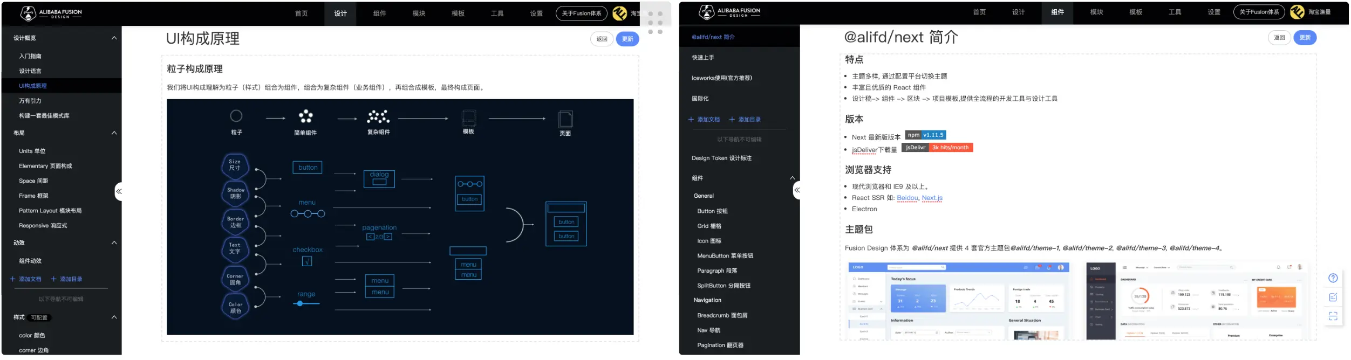The image size is (1351, 360).
Task: Click the Size 尺寸 particle in diagram
Action: 235,165
